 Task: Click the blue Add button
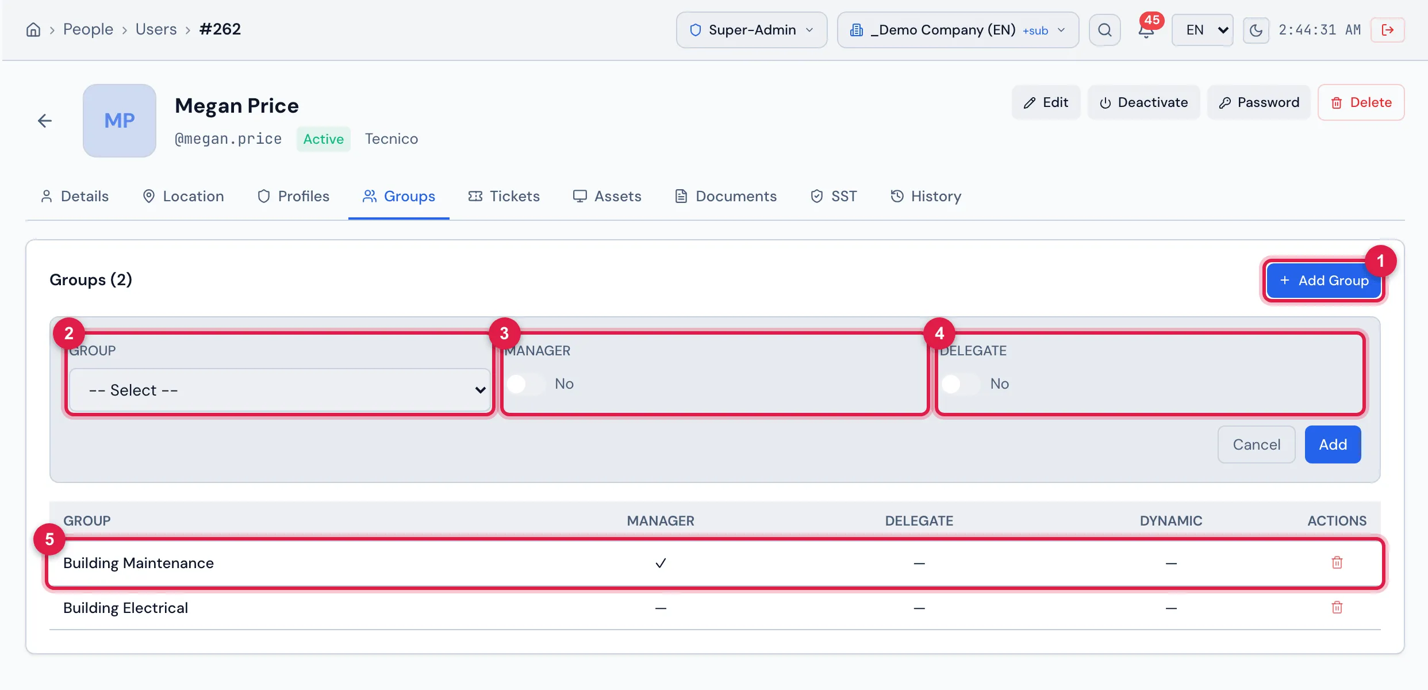(x=1333, y=444)
